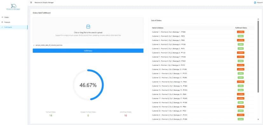Click the Products sidebar bag icon
Viewport: 263px width, 125px height.
(x=2, y=22)
